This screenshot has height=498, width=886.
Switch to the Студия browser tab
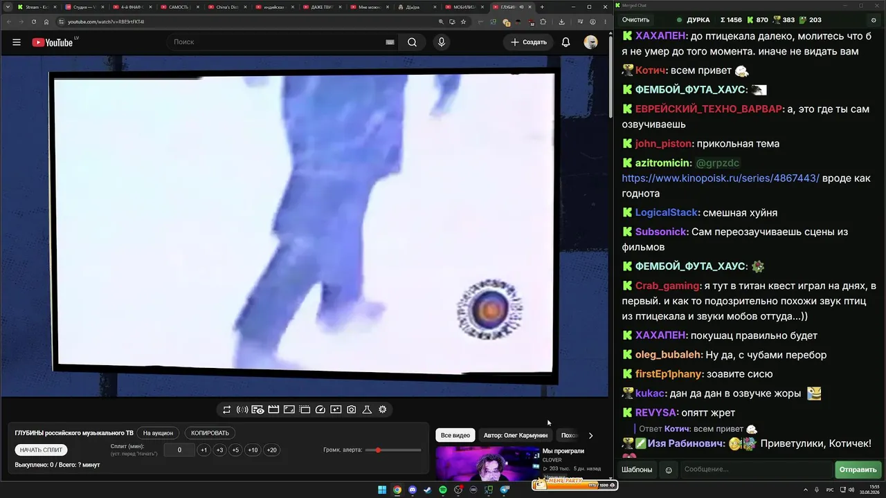click(x=84, y=7)
